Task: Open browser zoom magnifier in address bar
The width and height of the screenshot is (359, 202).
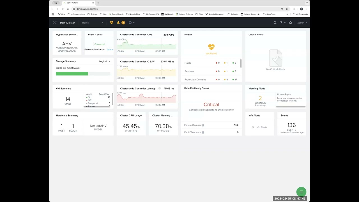Action: (282, 9)
